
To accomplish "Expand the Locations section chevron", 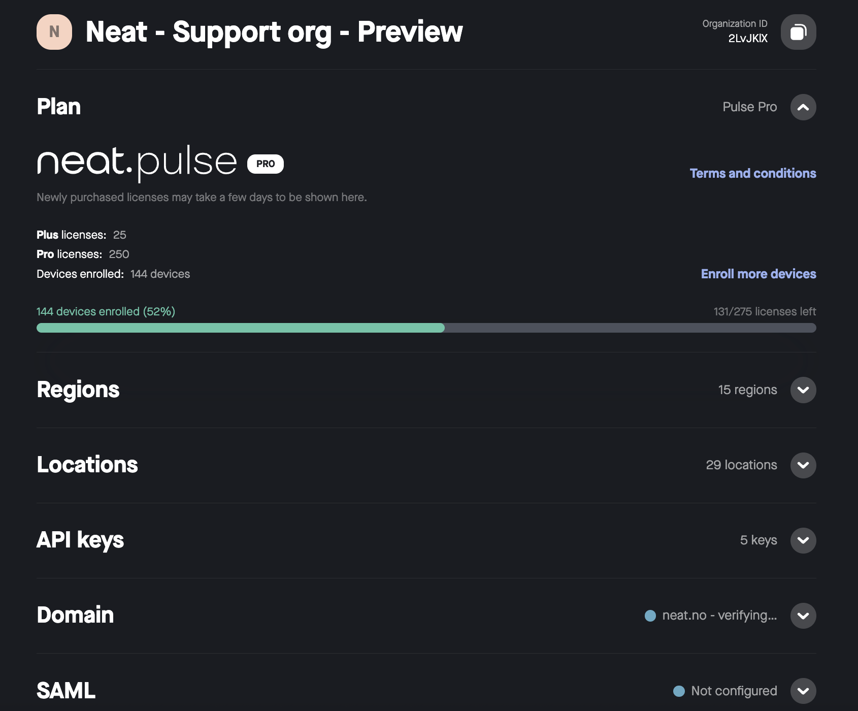I will tap(803, 465).
